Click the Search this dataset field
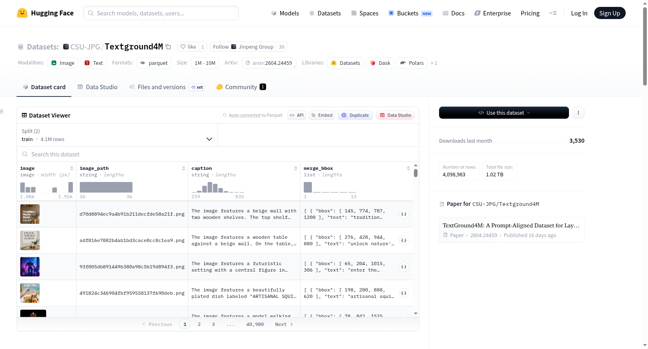Screen dimensions: 648x349 click(218, 154)
